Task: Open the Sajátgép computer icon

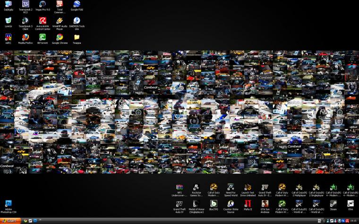Action: 9,6
